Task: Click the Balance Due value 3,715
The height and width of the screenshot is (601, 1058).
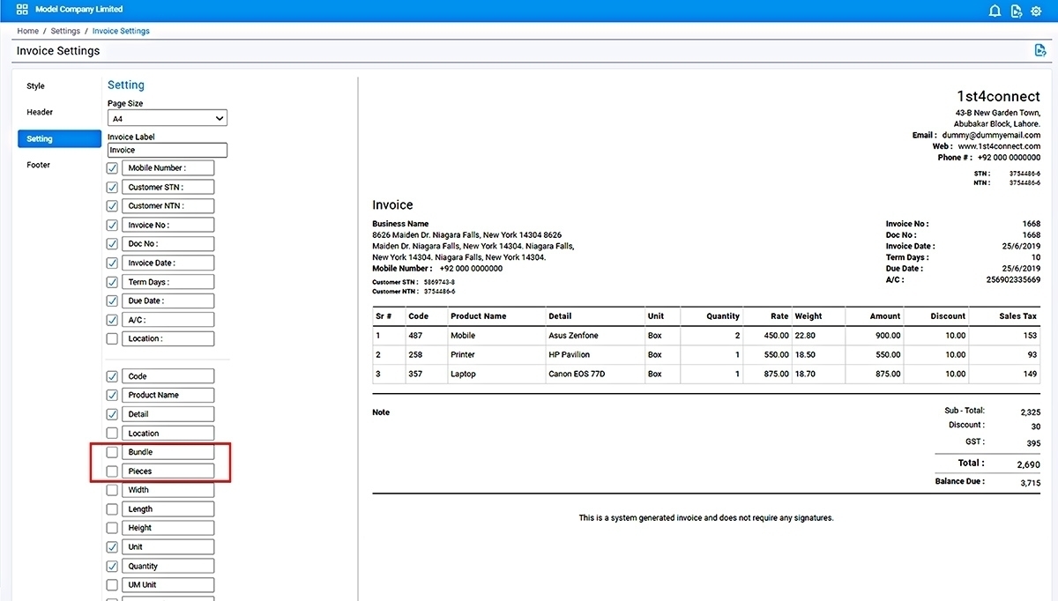Action: click(1030, 483)
